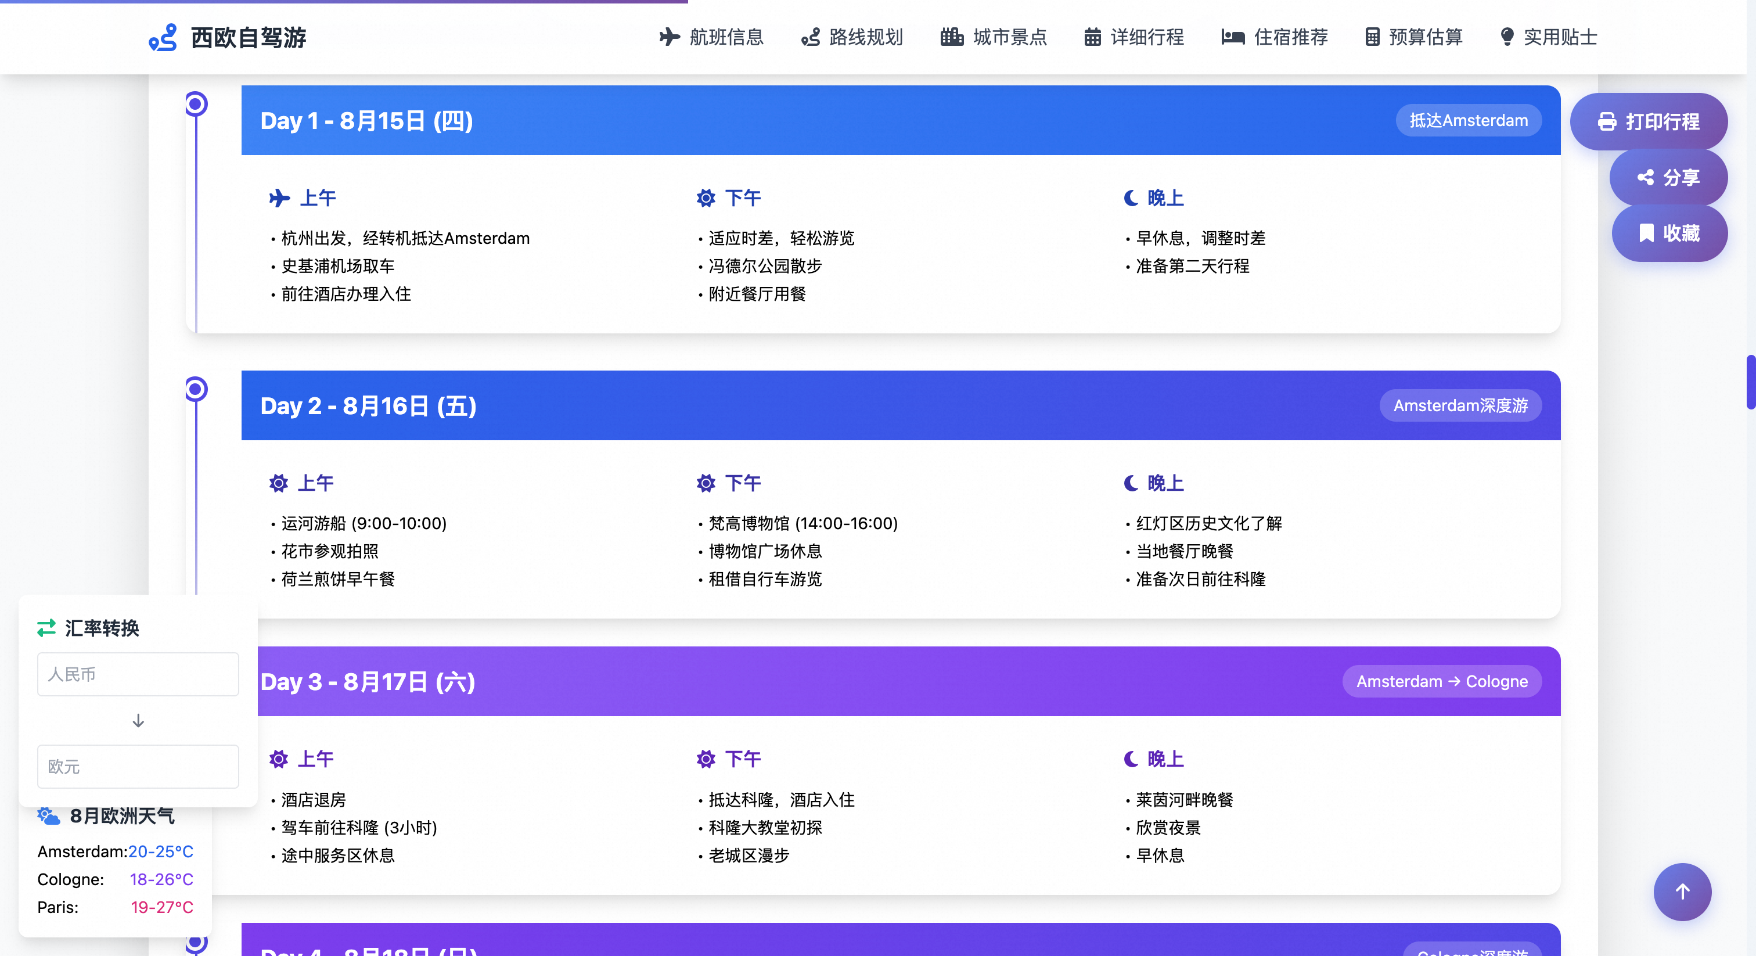This screenshot has height=956, width=1756.
Task: Click the exchange arrows icon in 汇率转换
Action: 46,628
